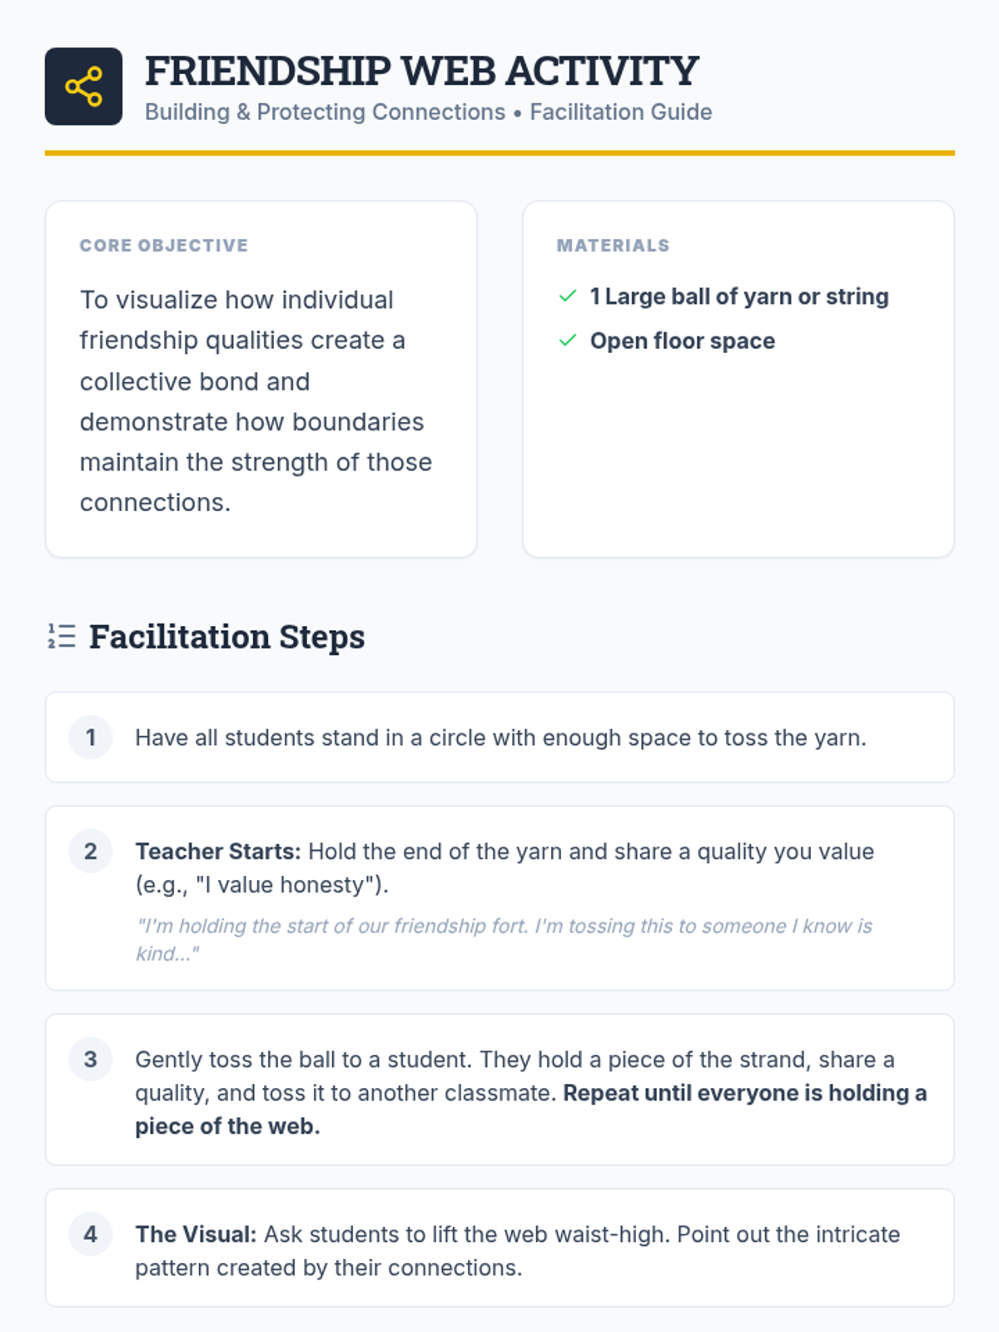Click the numbered list icon beside Facilitation Steps

62,636
